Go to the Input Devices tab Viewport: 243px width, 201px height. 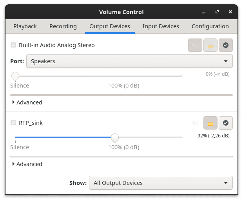pos(161,26)
